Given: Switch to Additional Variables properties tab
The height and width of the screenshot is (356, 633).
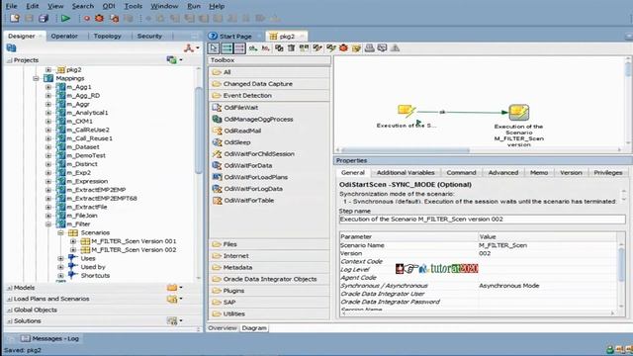Looking at the screenshot, I should pyautogui.click(x=406, y=172).
